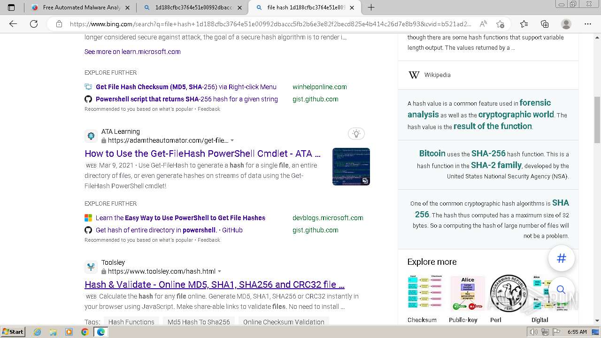Viewport: 601px width, 338px height.
Task: Open Get File Hash Checksum via Right-click Menu
Action: [x=186, y=87]
